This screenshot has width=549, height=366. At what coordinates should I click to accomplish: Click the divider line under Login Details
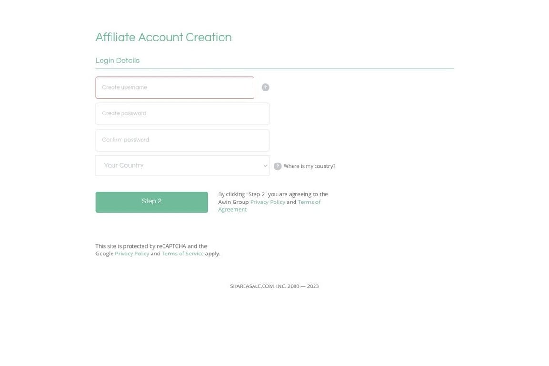point(274,68)
